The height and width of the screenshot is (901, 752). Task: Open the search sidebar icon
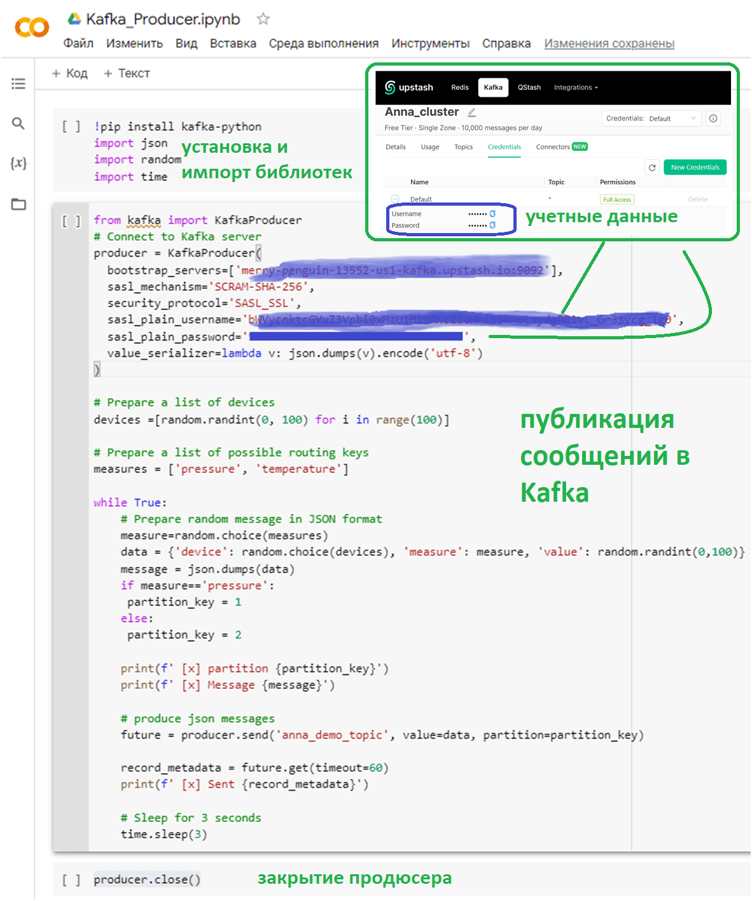tap(18, 124)
